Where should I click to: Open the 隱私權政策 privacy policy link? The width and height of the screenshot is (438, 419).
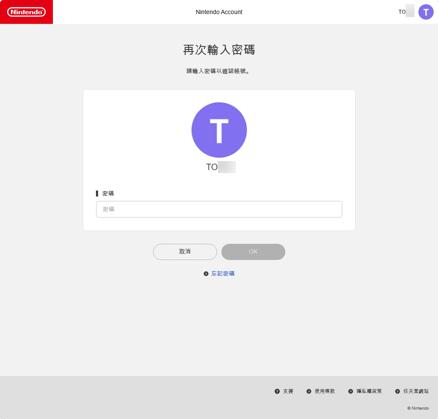pyautogui.click(x=368, y=391)
